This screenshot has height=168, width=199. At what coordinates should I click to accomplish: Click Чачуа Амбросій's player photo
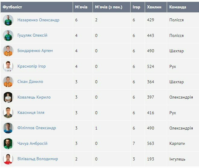click(x=8, y=144)
